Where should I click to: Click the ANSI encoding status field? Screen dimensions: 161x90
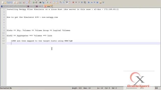[142, 88]
